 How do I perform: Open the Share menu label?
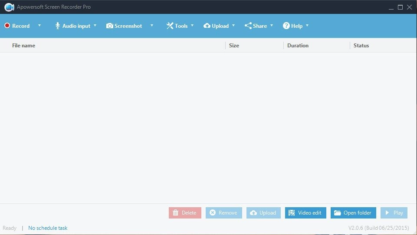click(x=260, y=26)
